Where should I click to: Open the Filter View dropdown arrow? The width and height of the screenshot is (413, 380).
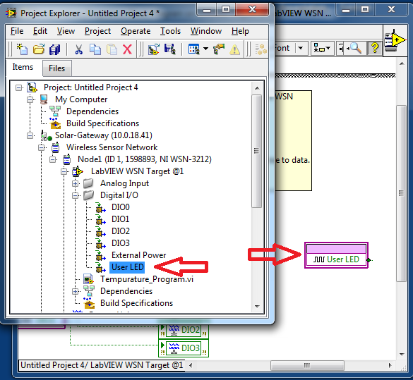point(205,49)
